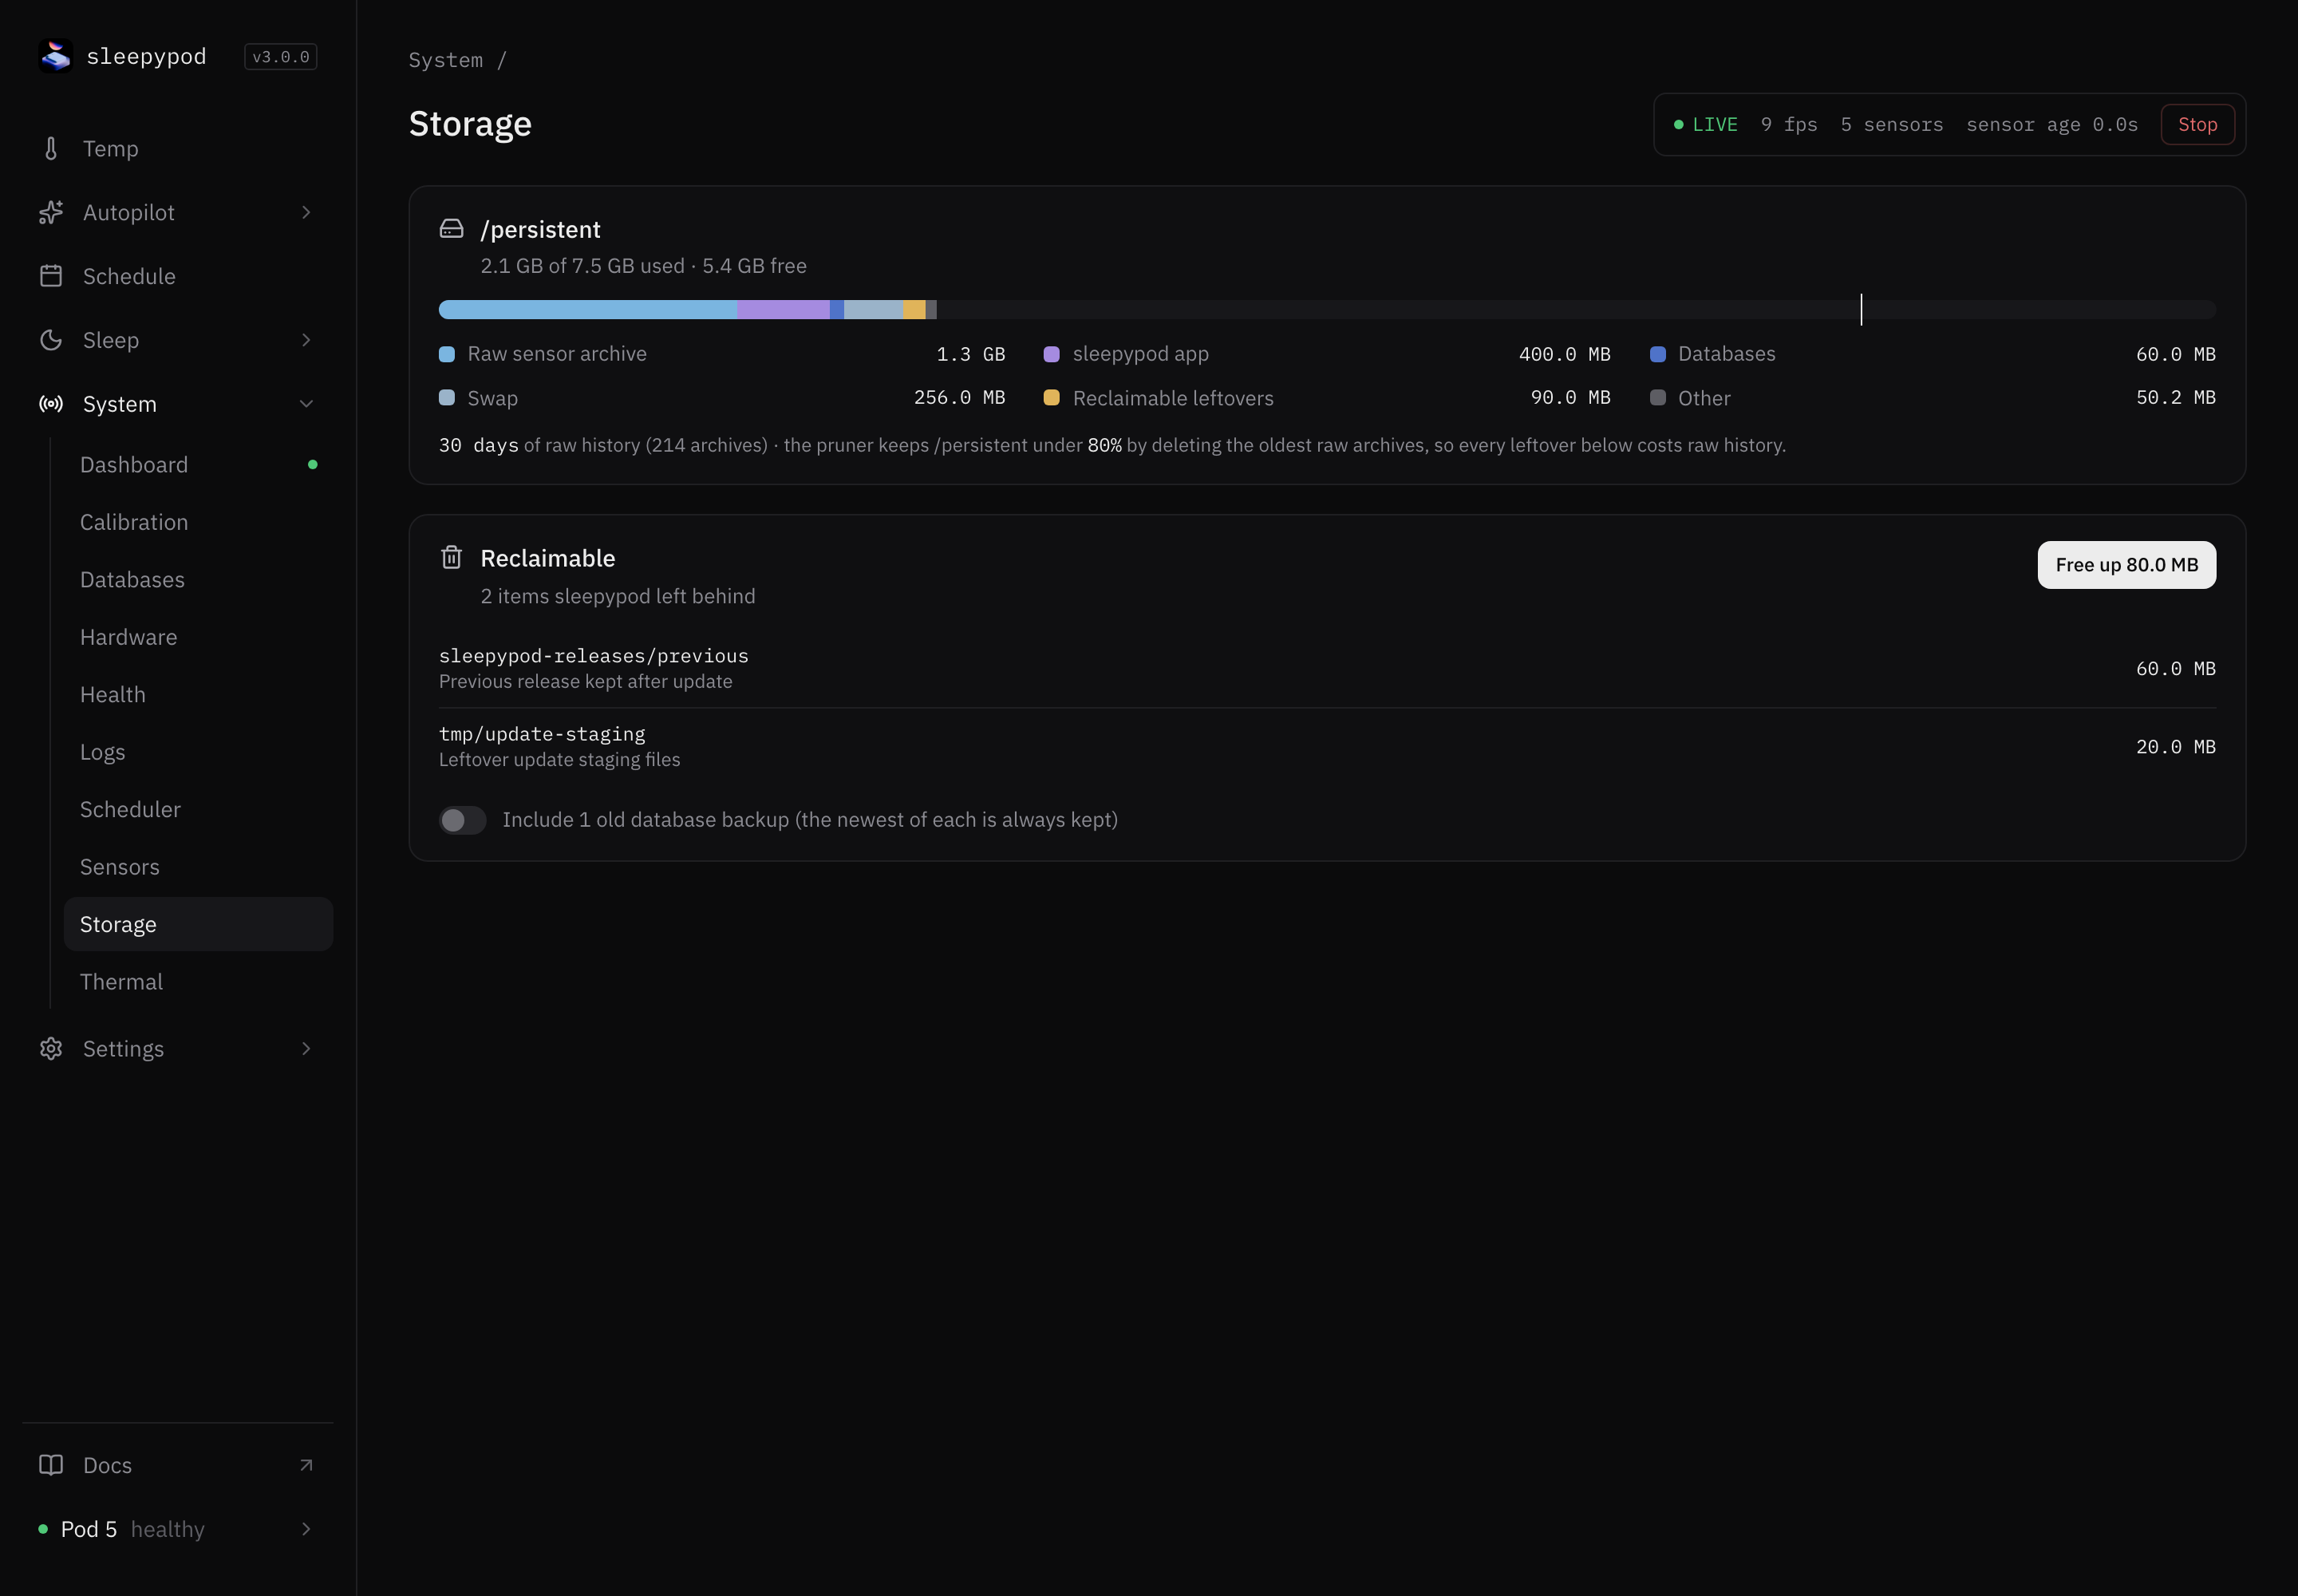Collapse the System section chevron
The image size is (2298, 1596).
(306, 404)
